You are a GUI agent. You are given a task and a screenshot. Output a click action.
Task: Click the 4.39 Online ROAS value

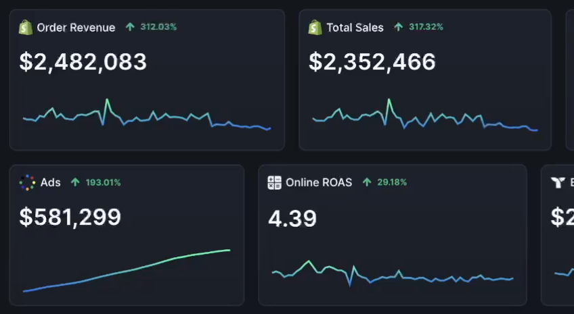(292, 219)
